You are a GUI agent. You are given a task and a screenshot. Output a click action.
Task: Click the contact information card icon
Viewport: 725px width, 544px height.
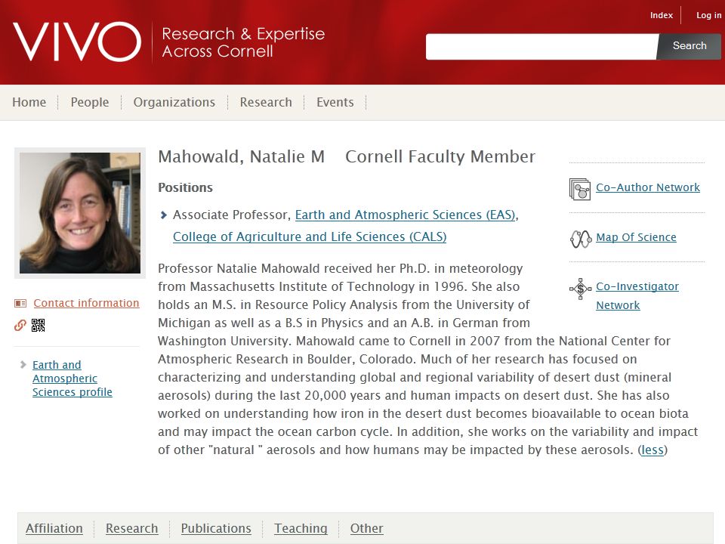tap(20, 304)
